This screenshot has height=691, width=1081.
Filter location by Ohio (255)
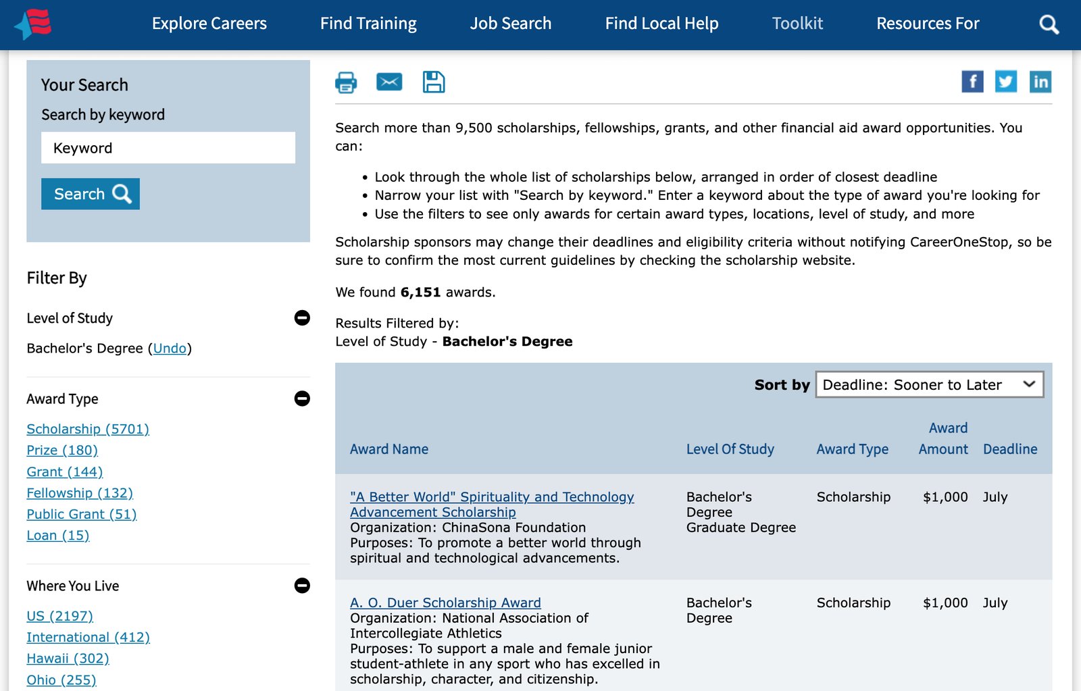[x=61, y=680]
